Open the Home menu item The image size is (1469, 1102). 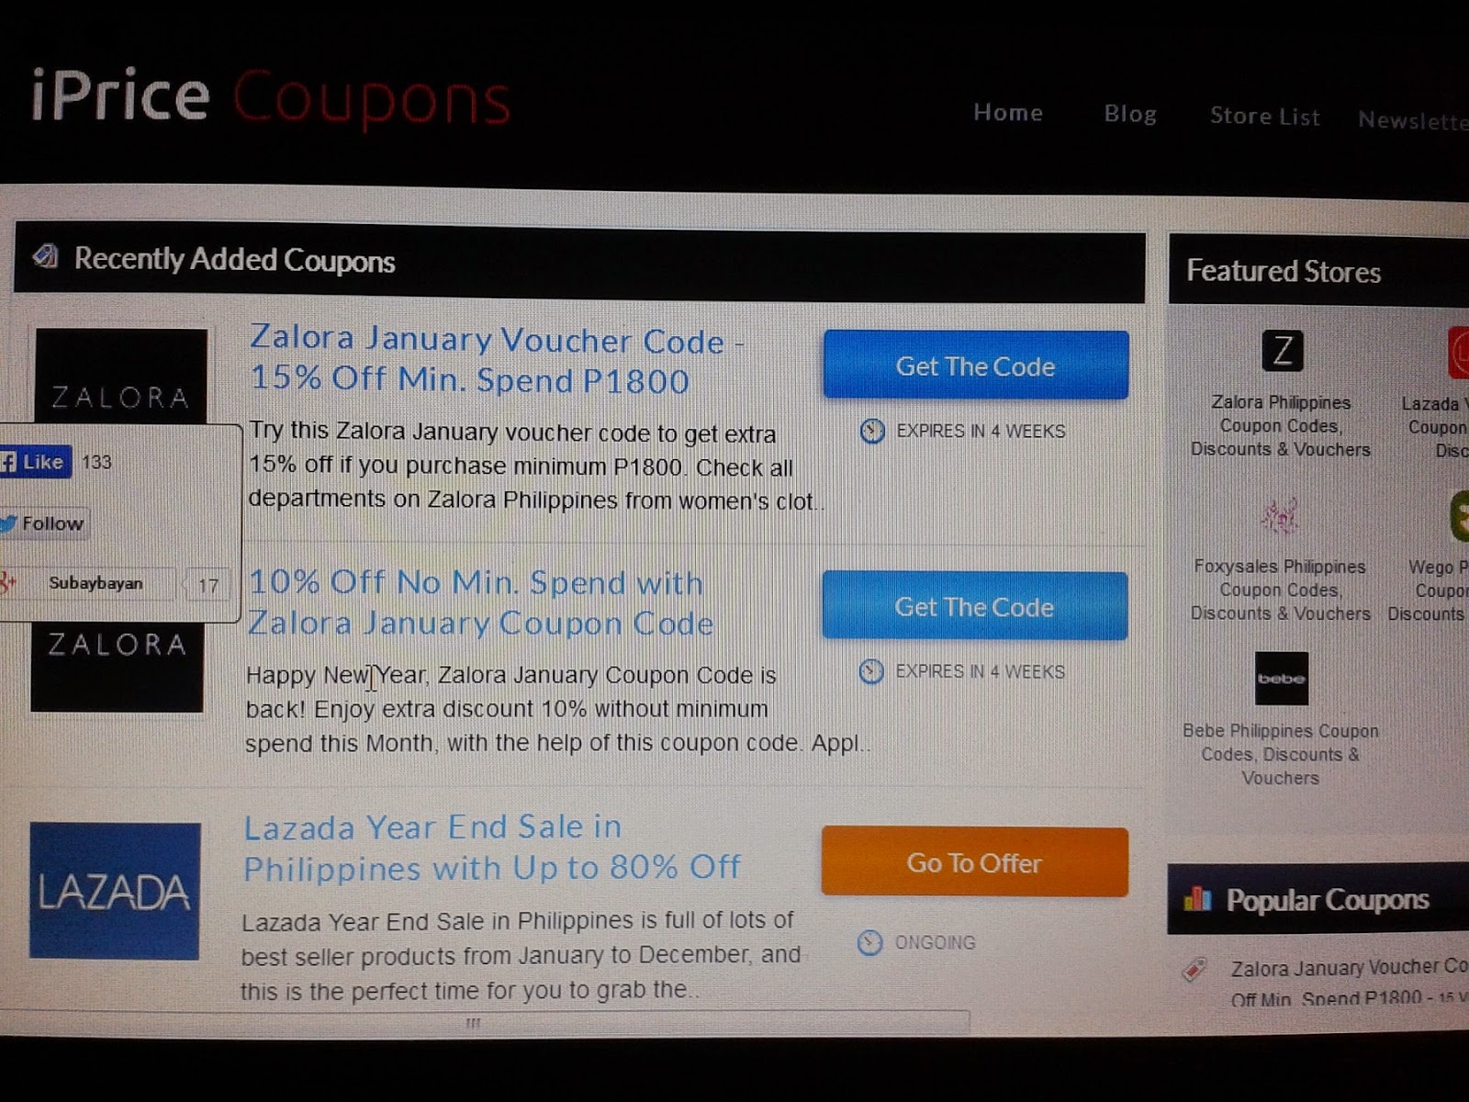coord(1008,112)
